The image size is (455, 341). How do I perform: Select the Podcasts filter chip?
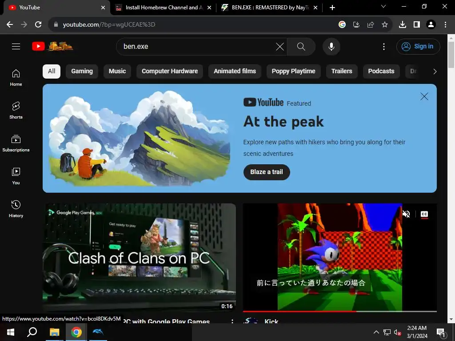pyautogui.click(x=381, y=71)
